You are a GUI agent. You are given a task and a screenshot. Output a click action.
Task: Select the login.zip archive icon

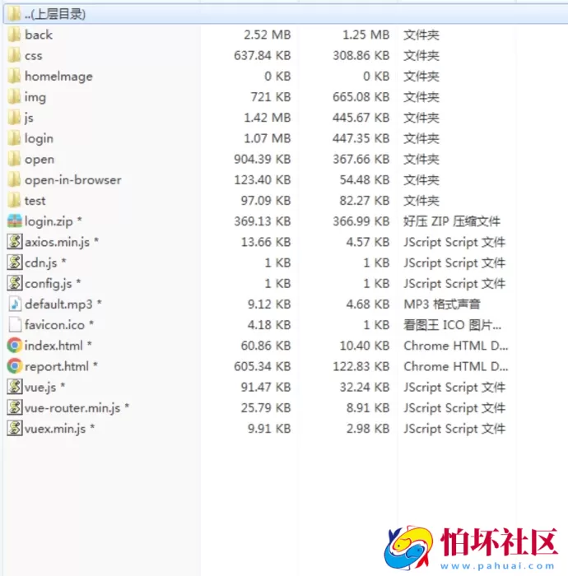click(15, 221)
